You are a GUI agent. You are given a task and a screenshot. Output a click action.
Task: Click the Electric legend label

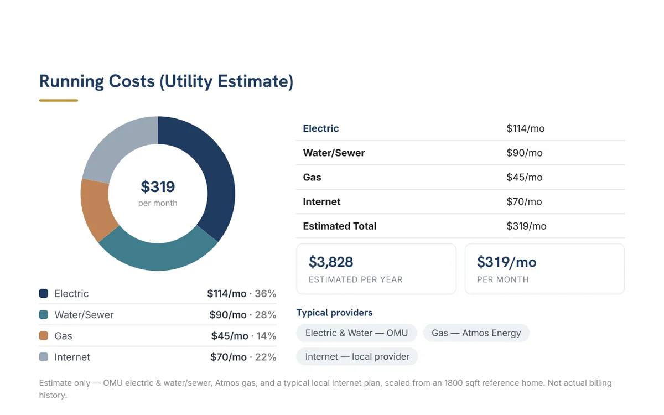pyautogui.click(x=71, y=294)
